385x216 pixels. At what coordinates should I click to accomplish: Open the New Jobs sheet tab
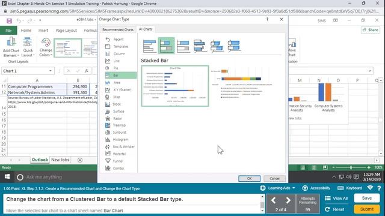(60, 160)
